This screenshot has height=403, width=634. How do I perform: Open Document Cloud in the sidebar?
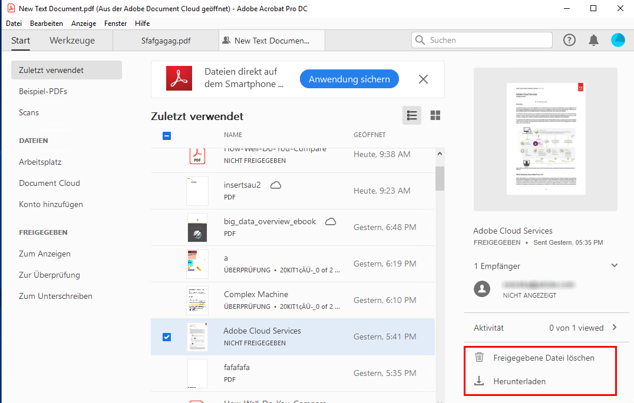point(49,183)
